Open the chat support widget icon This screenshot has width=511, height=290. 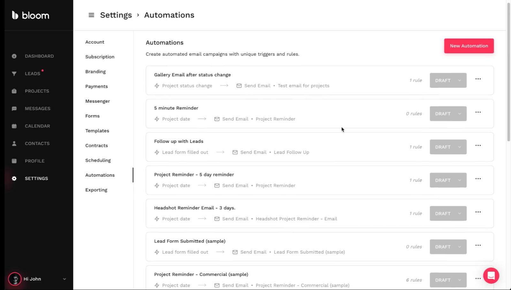491,276
